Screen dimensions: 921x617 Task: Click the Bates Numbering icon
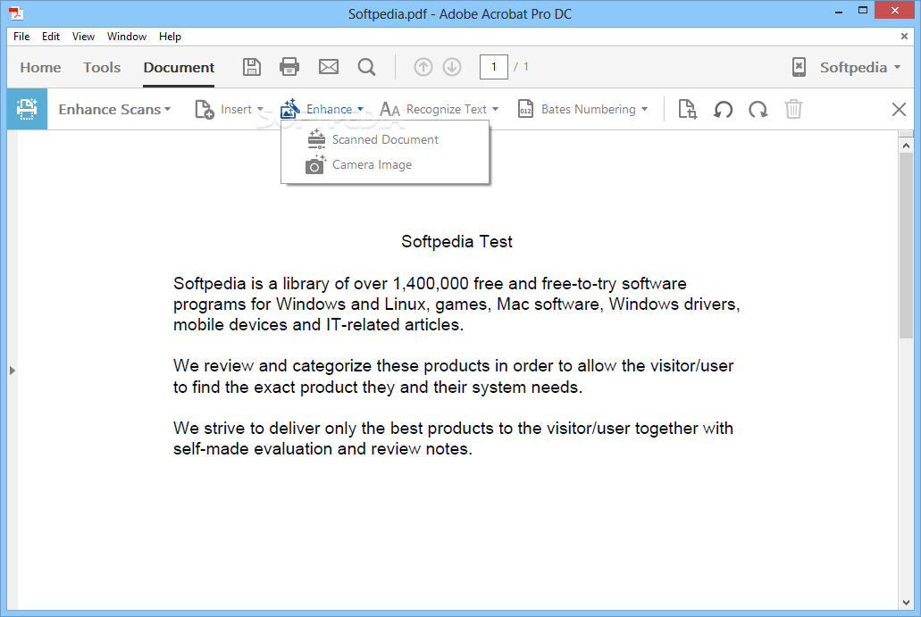[x=525, y=109]
